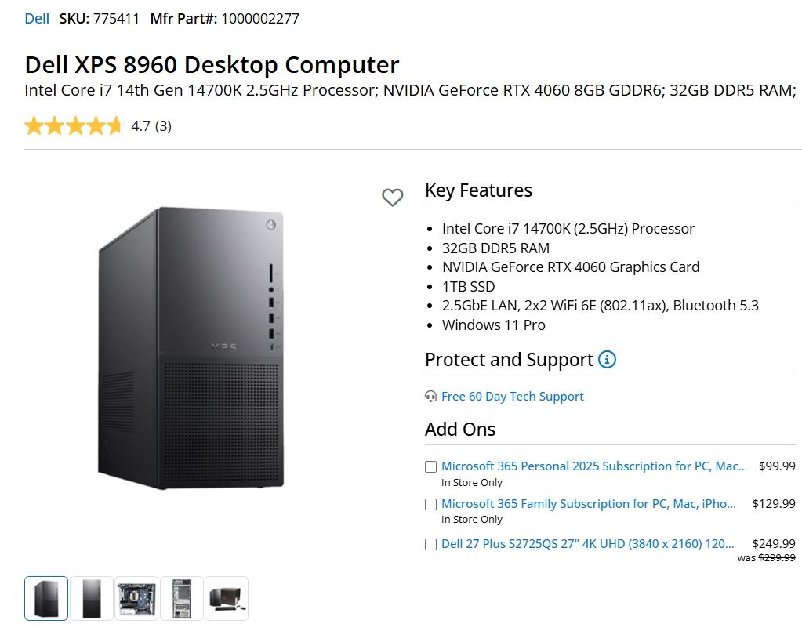Open Dell 27 Plus S2725QS monitor link

(x=587, y=543)
